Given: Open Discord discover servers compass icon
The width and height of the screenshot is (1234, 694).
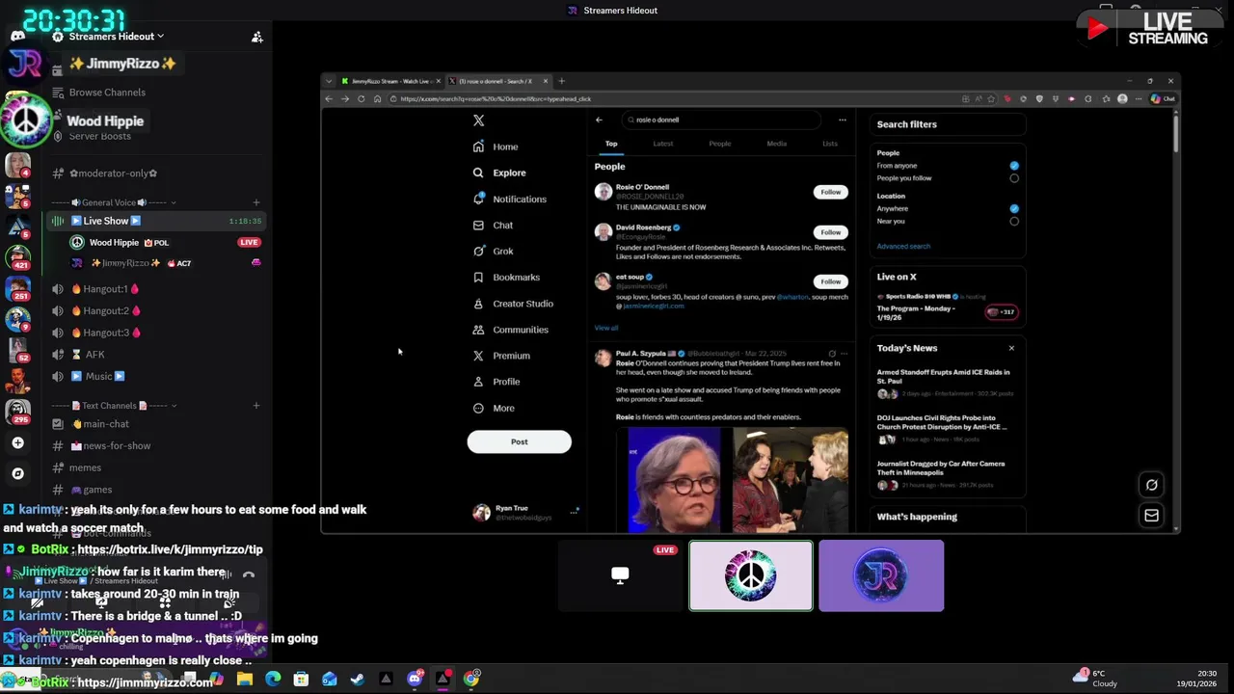Looking at the screenshot, I should 17,473.
